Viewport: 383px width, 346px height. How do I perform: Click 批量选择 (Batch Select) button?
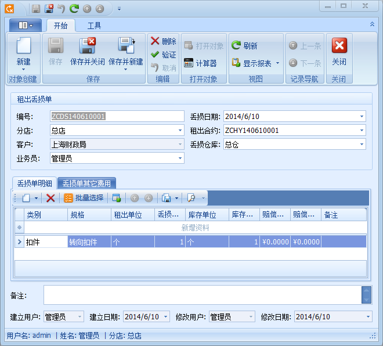[x=83, y=198]
